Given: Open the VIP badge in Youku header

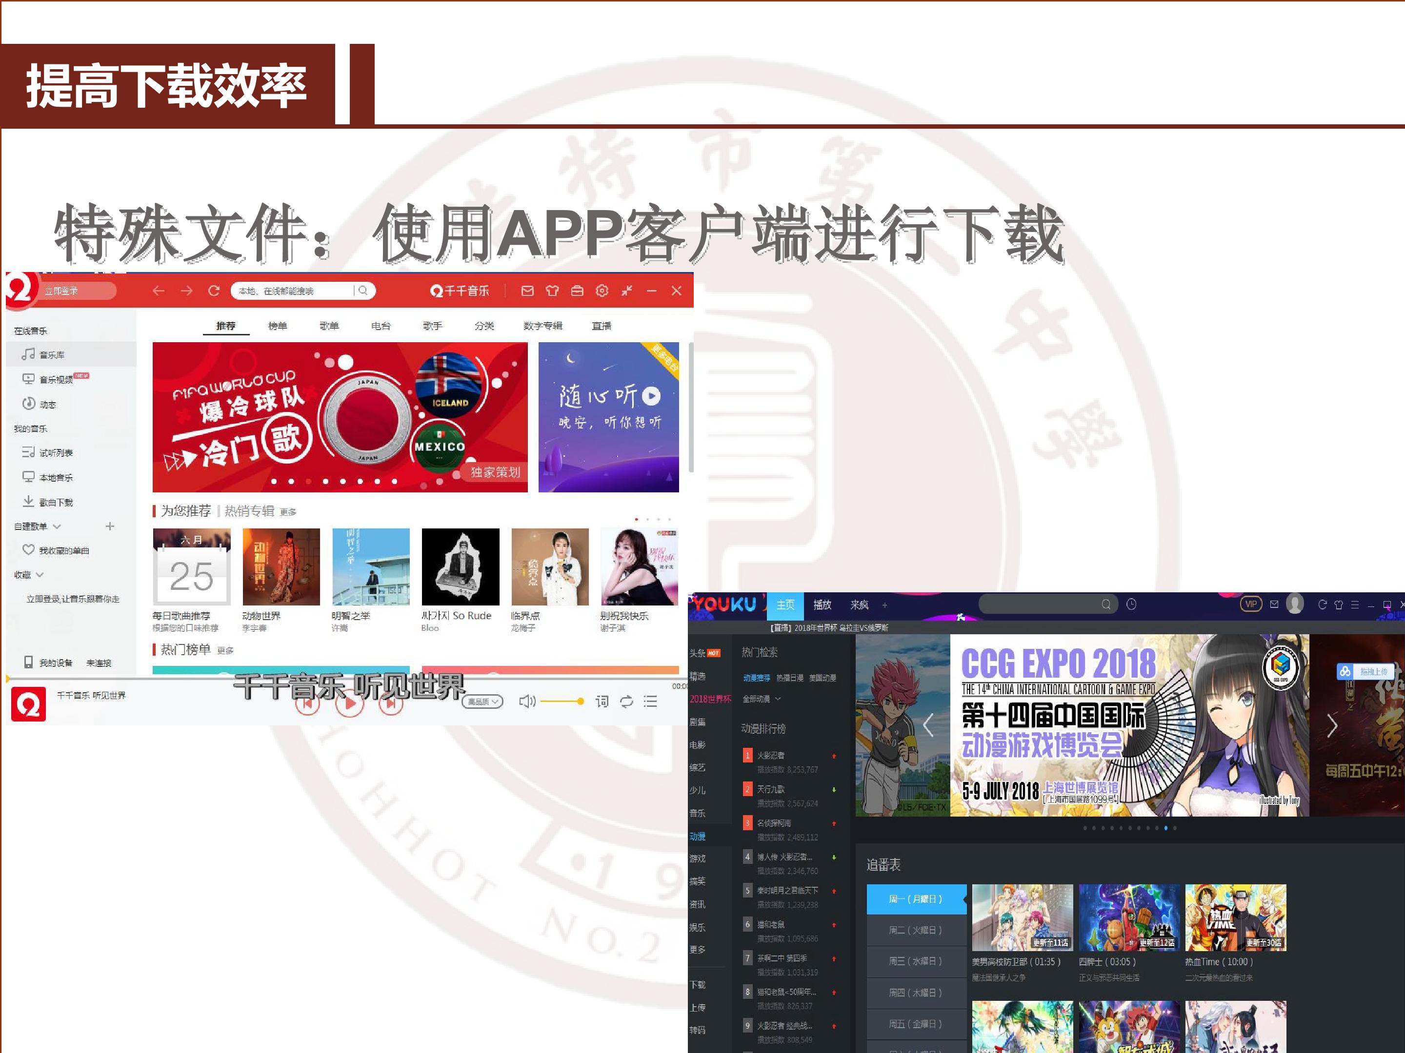Looking at the screenshot, I should coord(1251,604).
